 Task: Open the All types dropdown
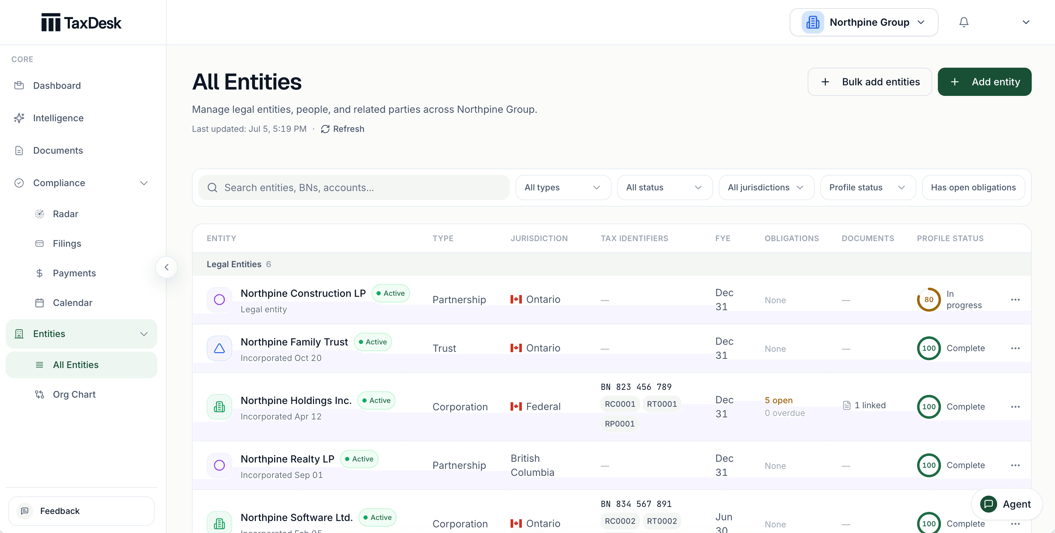[563, 188]
